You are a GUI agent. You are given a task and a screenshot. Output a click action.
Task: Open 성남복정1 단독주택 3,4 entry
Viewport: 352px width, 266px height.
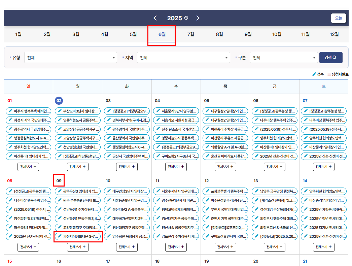(78, 219)
